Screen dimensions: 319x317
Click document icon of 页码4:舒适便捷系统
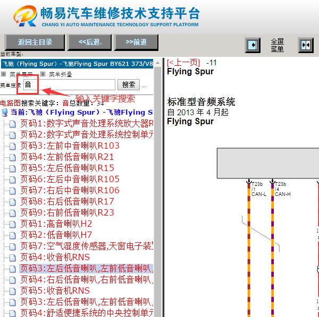click(12, 313)
